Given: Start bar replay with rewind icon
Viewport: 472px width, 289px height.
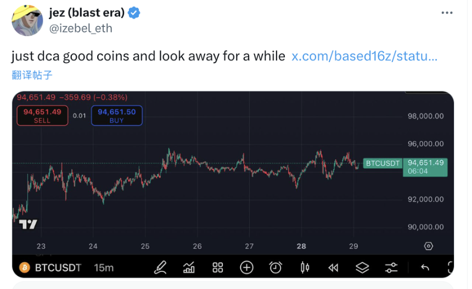Looking at the screenshot, I should [333, 268].
